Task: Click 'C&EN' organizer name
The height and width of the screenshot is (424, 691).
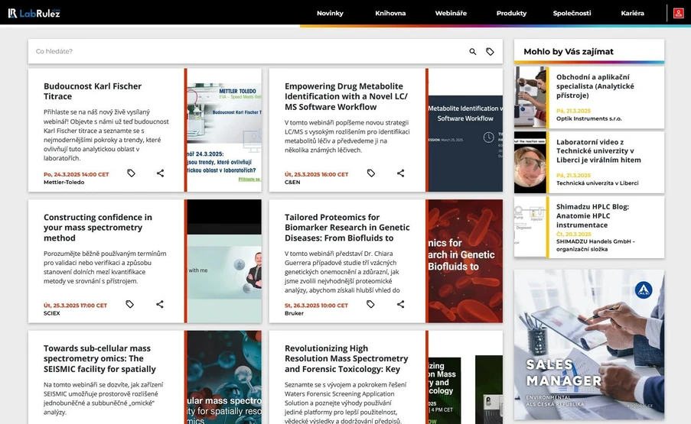Action: (292, 182)
